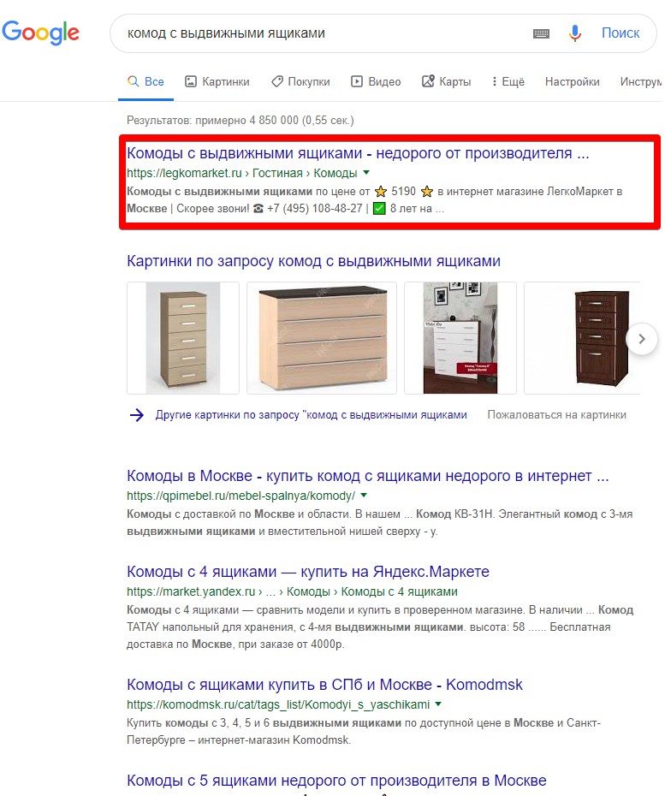Open the on-screen keyboard icon

click(x=541, y=33)
